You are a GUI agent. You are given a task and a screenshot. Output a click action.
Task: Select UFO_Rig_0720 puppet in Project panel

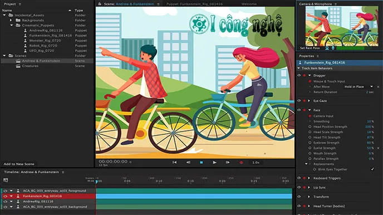pos(42,51)
